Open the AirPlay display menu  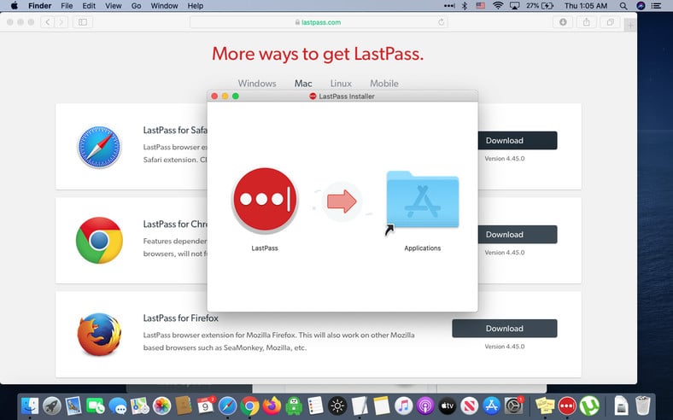514,6
